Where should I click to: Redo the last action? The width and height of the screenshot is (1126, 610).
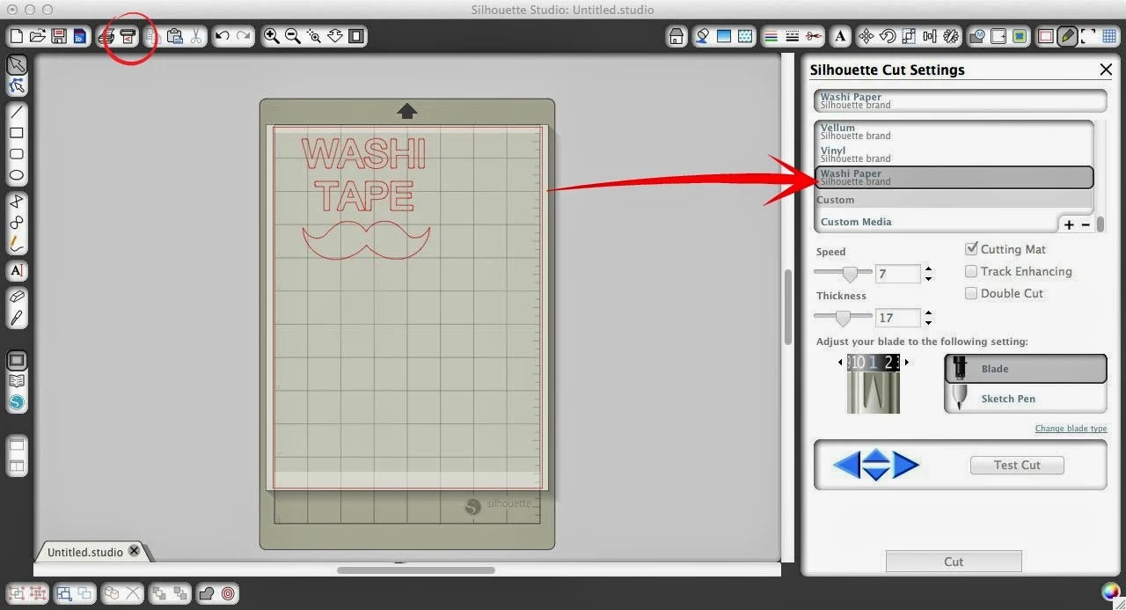tap(243, 36)
